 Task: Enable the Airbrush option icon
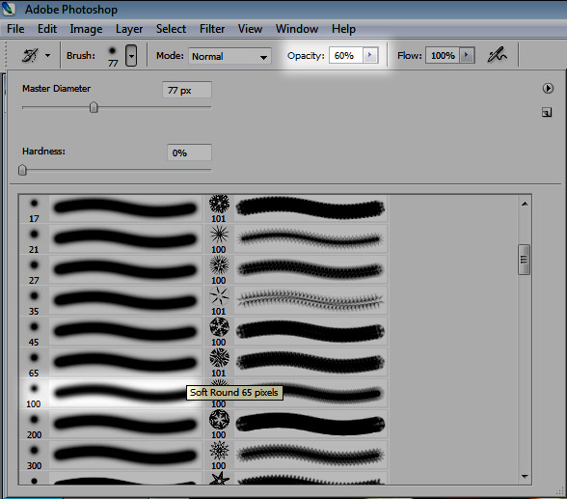497,55
